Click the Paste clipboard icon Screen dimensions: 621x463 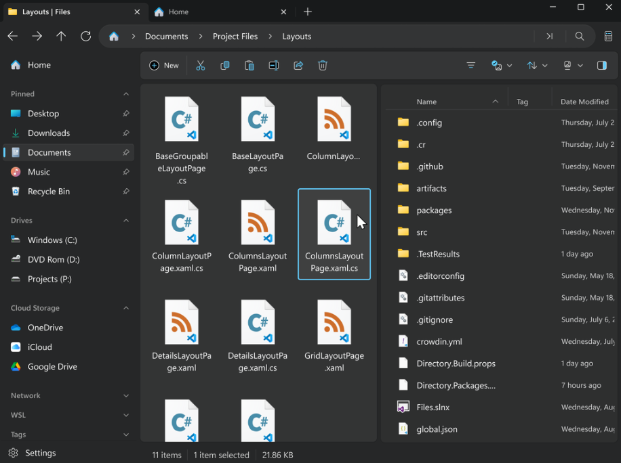coord(249,66)
